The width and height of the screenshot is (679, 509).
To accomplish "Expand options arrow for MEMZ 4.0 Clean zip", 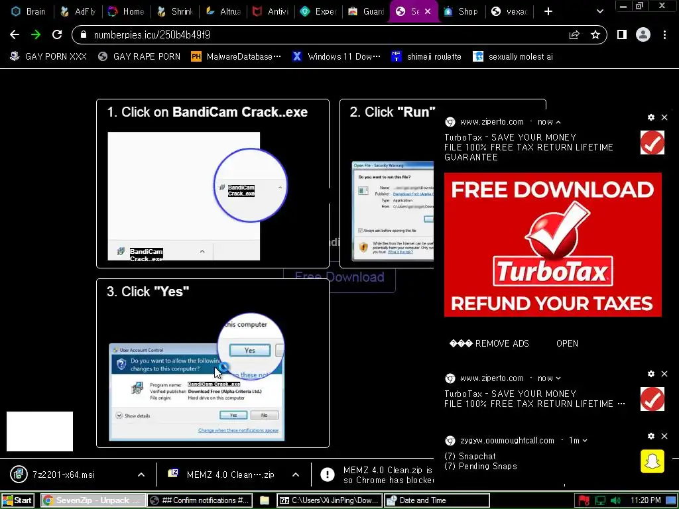I will [x=296, y=475].
